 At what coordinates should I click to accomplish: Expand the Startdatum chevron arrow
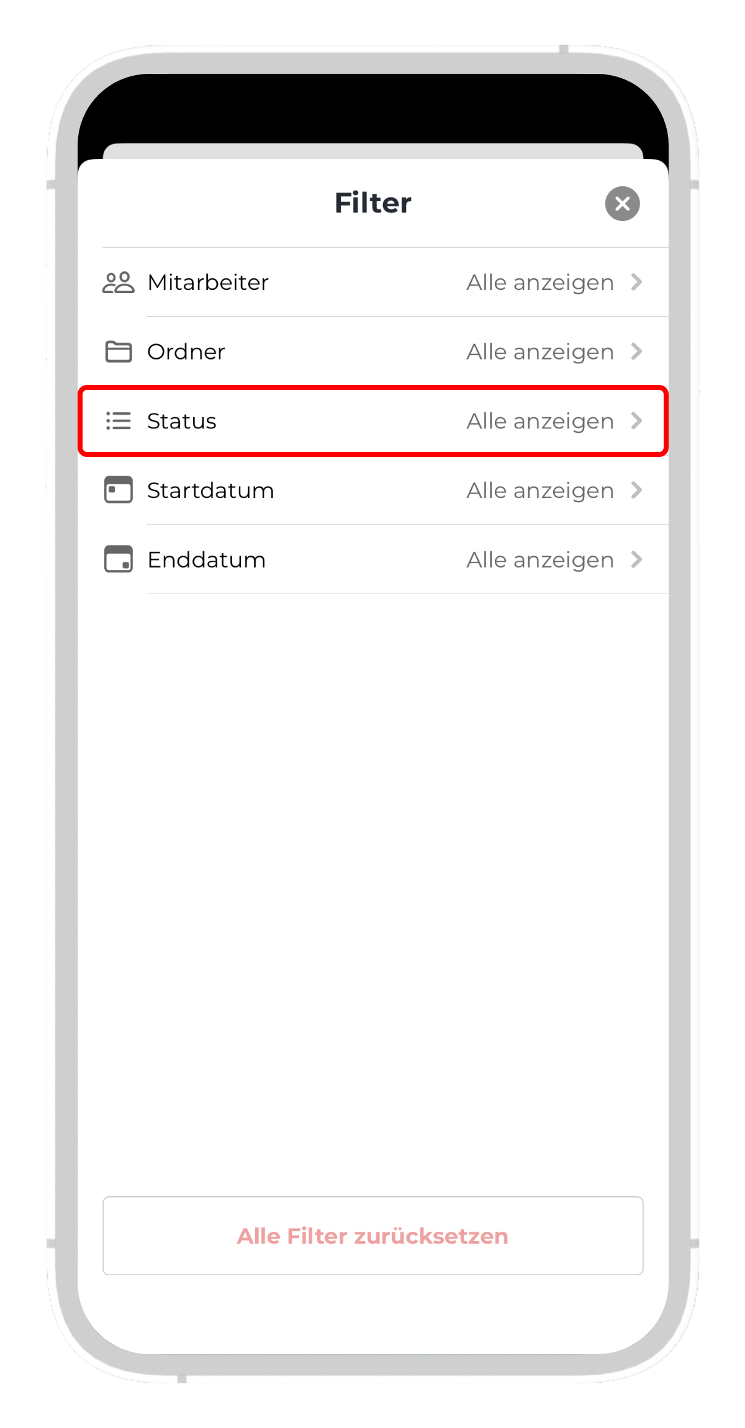[636, 490]
